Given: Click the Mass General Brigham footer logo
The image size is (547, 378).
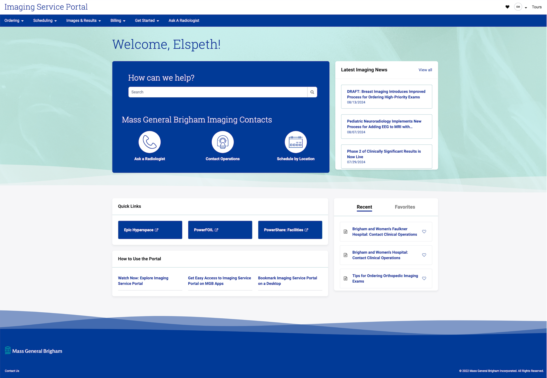Looking at the screenshot, I should (33, 351).
